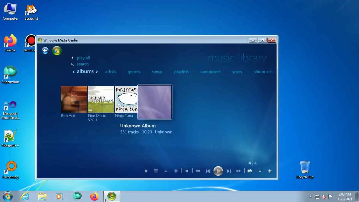Open Supermium from the taskbar

tap(77, 196)
